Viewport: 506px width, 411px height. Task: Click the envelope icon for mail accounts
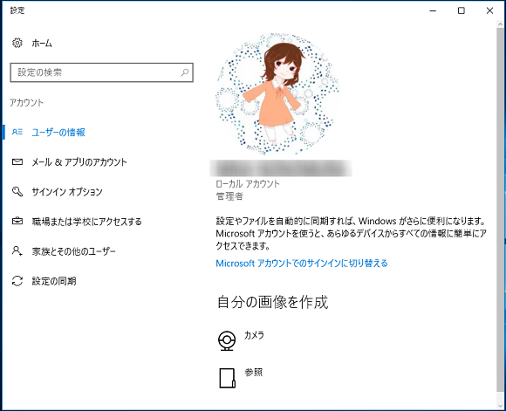coord(17,161)
